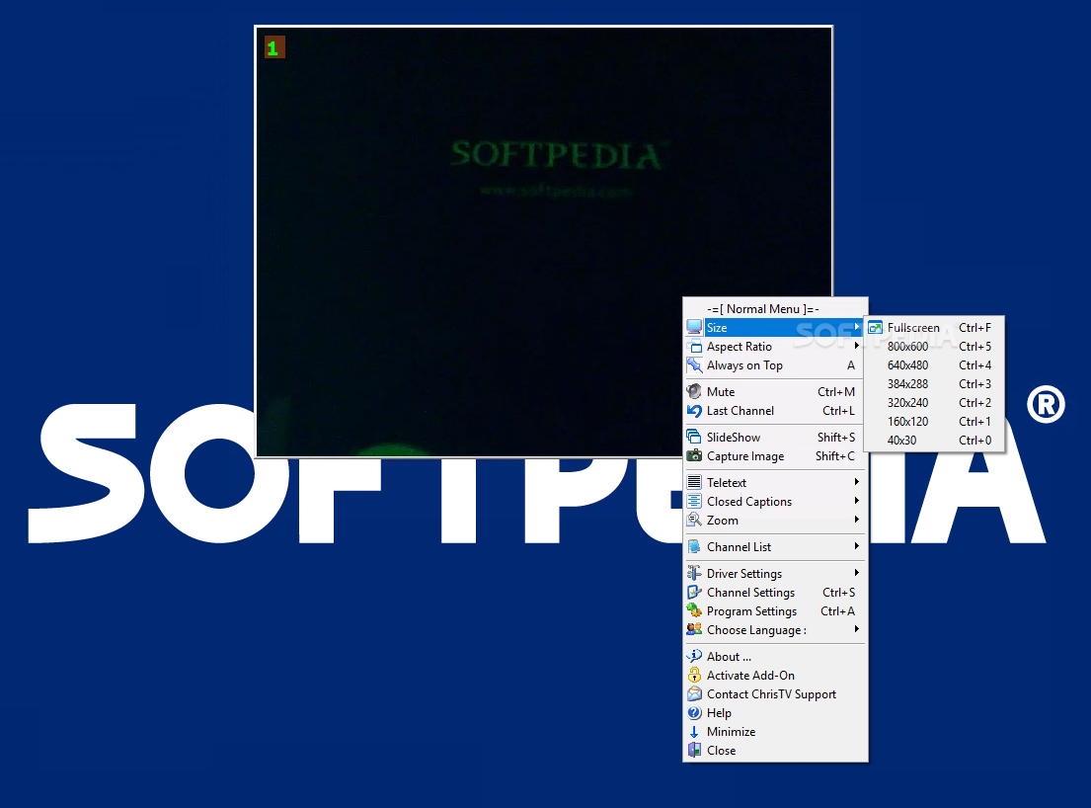This screenshot has height=808, width=1091.
Task: Click the Last Channel return arrow icon
Action: pos(694,410)
